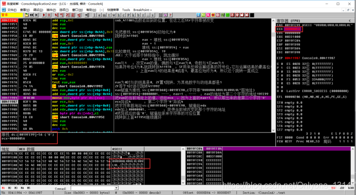Select the M1 memory tab
Screen dimensions: 356x195
tap(4, 188)
